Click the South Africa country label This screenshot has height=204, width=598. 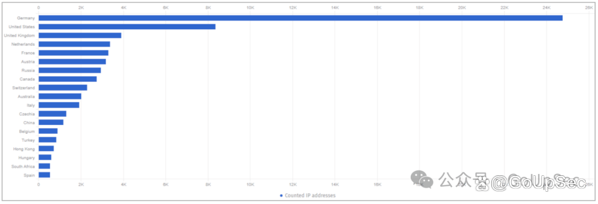pyautogui.click(x=23, y=166)
